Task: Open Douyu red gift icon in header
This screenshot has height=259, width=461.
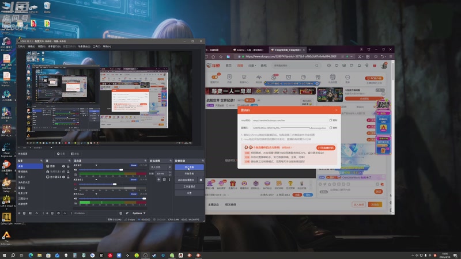Action: (374, 66)
